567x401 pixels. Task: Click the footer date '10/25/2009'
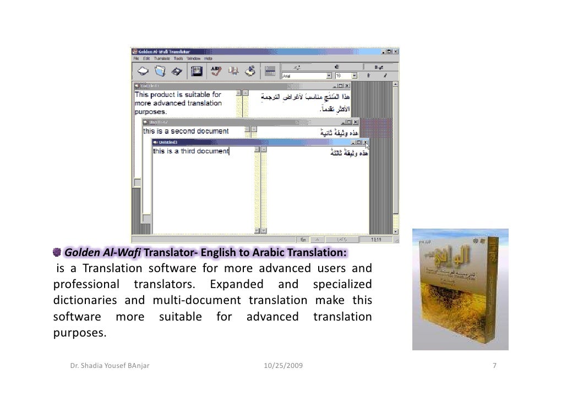(x=283, y=366)
